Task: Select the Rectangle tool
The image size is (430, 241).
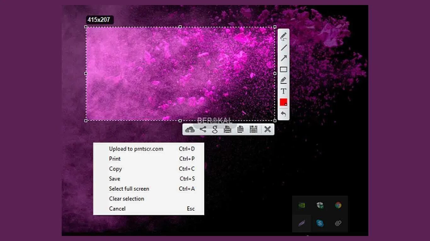Action: (x=283, y=70)
